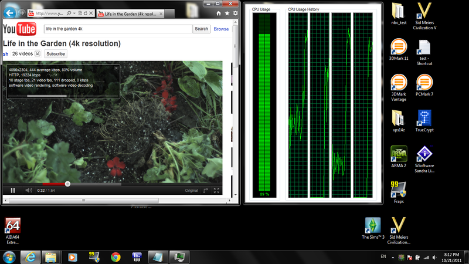Close the Life in the Garden tab

(x=161, y=13)
